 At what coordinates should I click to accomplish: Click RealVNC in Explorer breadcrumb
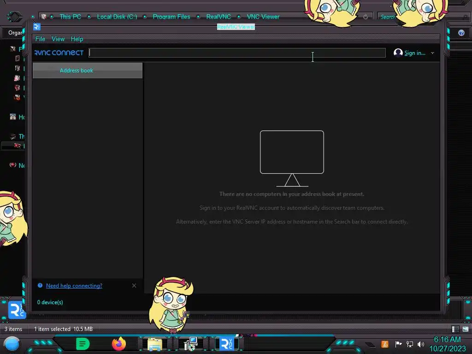click(218, 17)
